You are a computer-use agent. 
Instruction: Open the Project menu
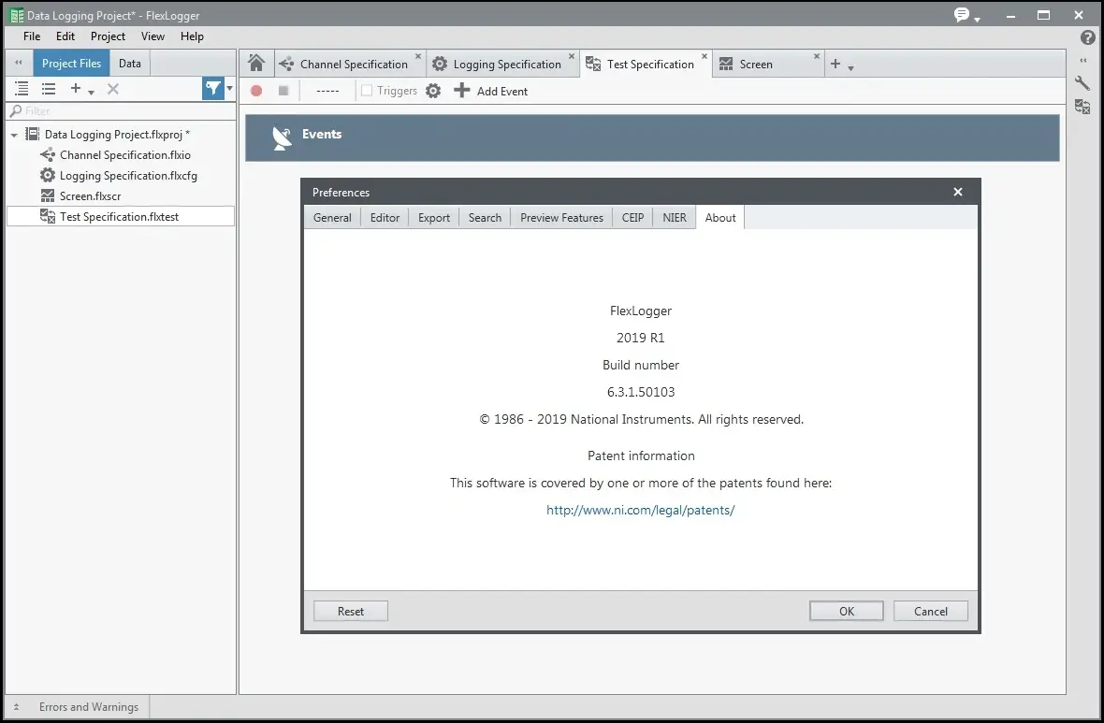[108, 36]
